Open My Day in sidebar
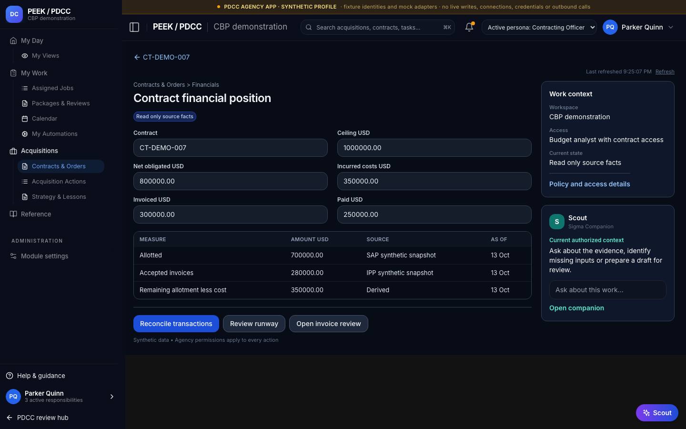Image resolution: width=686 pixels, height=429 pixels. pos(32,41)
